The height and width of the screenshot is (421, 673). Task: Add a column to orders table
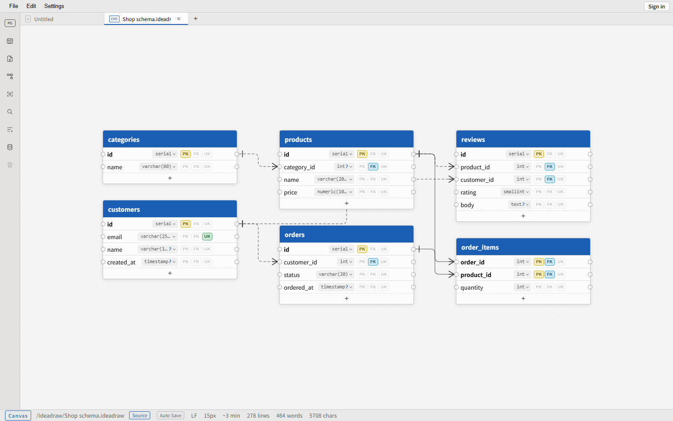point(347,298)
